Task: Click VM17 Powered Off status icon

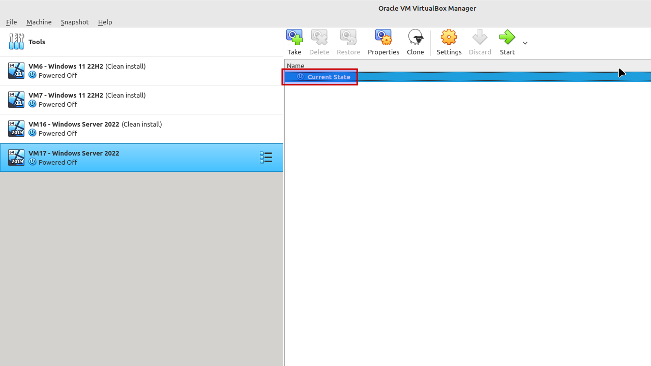Action: 33,162
